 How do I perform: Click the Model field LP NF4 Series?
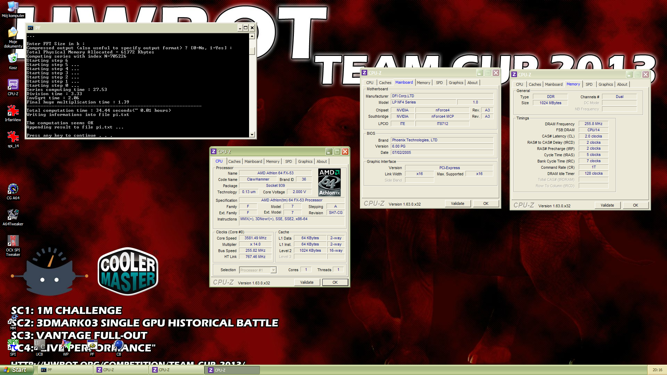tap(423, 102)
